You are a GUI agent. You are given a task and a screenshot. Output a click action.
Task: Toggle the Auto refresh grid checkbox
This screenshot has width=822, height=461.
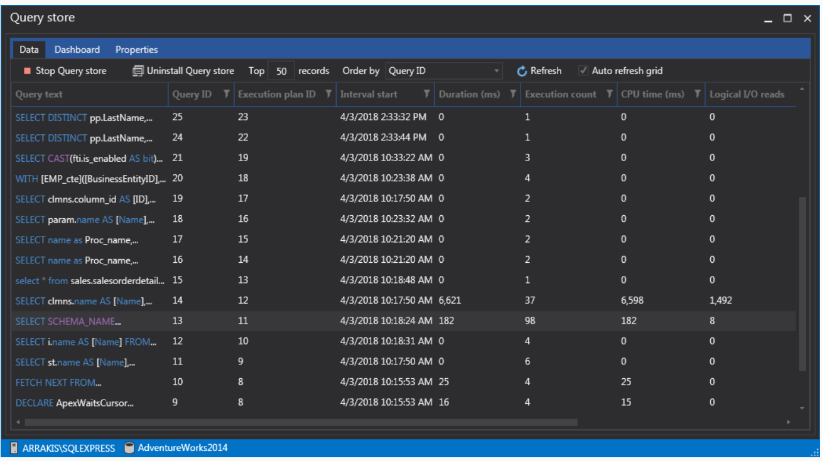coord(583,71)
